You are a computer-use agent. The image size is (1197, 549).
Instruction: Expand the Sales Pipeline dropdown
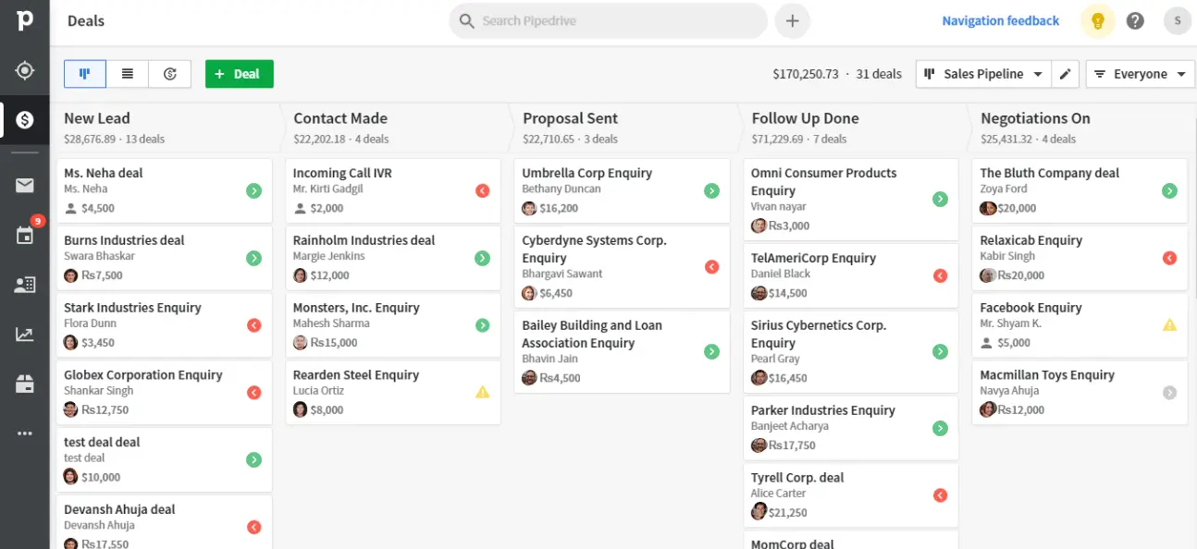tap(983, 74)
